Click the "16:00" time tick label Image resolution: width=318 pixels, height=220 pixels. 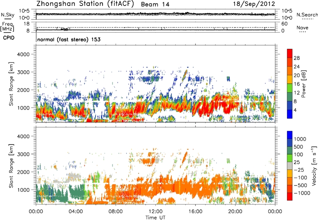tap(195, 212)
